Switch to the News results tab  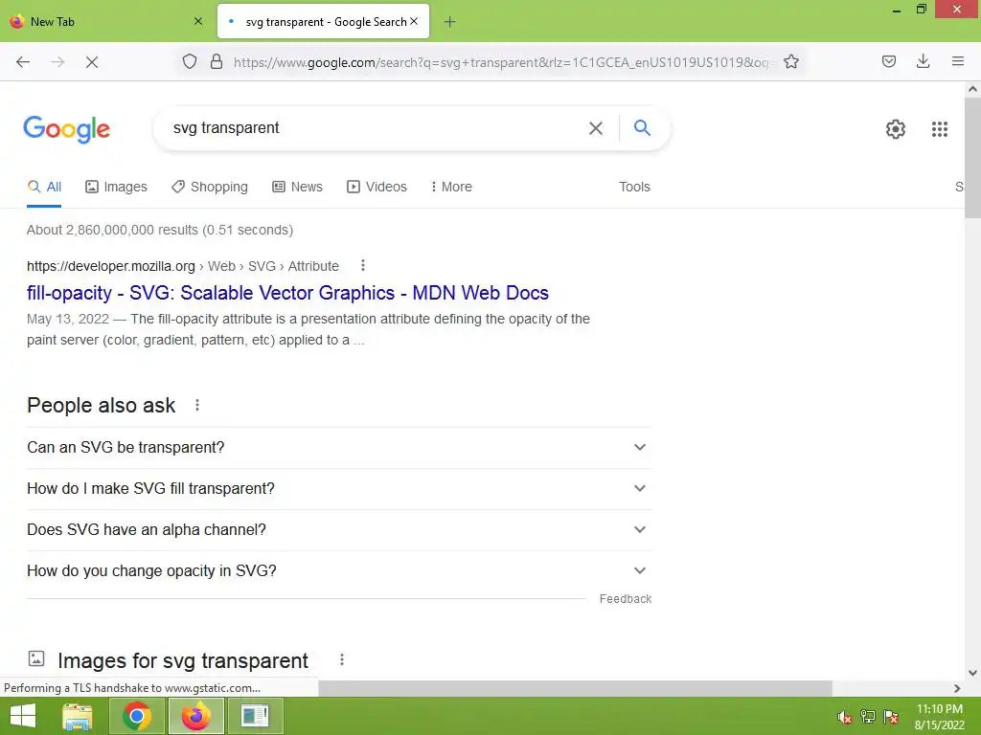[297, 187]
